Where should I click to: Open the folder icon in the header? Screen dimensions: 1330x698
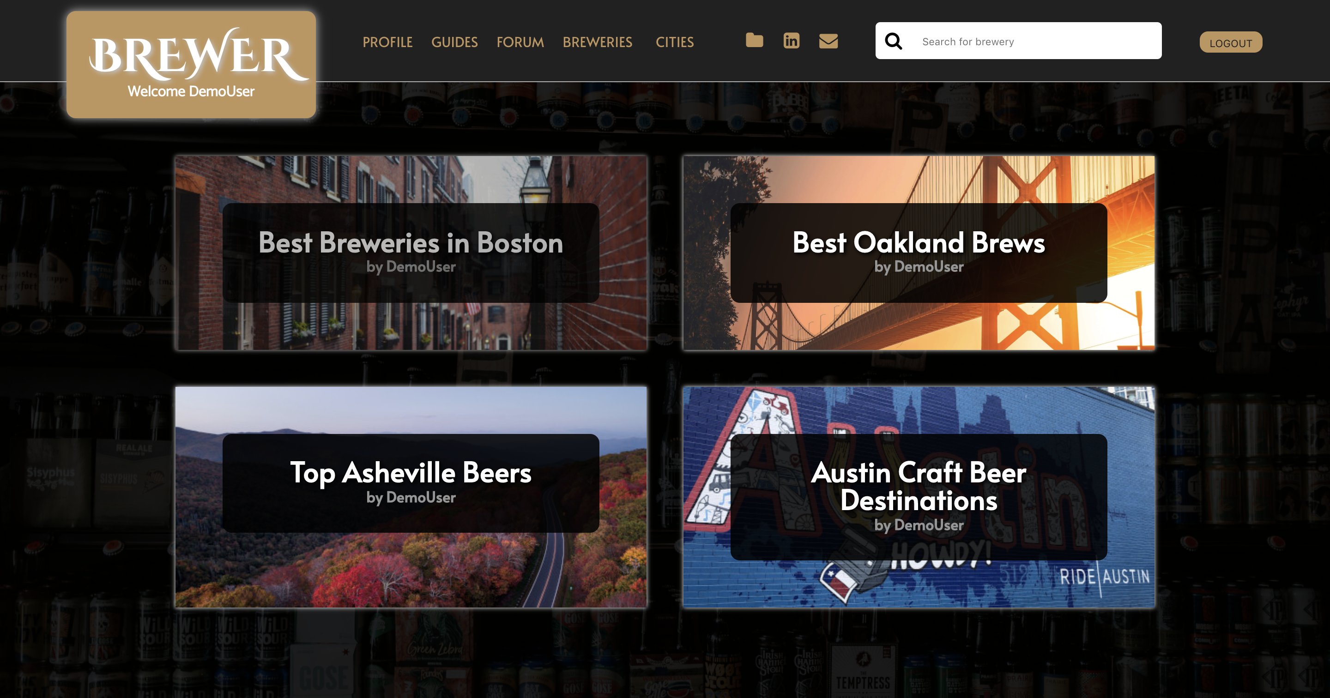(x=754, y=41)
